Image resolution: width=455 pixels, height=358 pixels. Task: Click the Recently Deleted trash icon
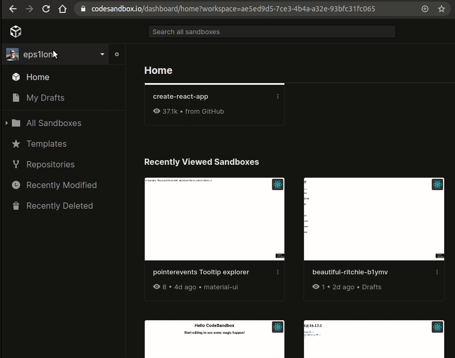click(16, 206)
